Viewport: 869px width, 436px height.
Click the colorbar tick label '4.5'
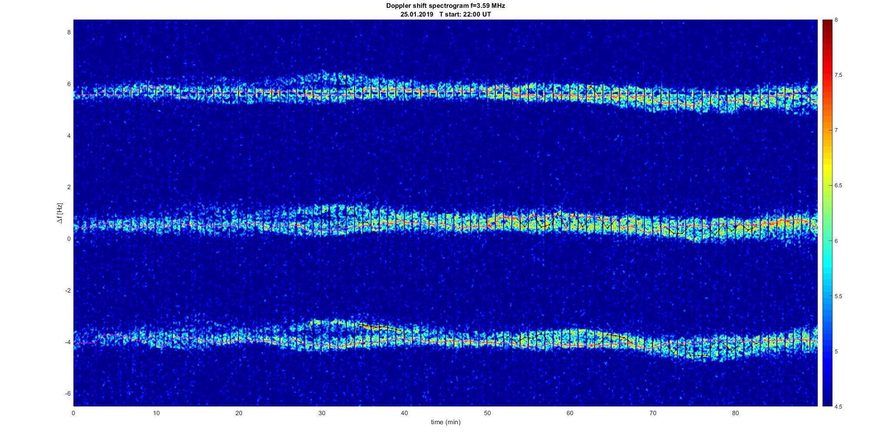coord(839,406)
